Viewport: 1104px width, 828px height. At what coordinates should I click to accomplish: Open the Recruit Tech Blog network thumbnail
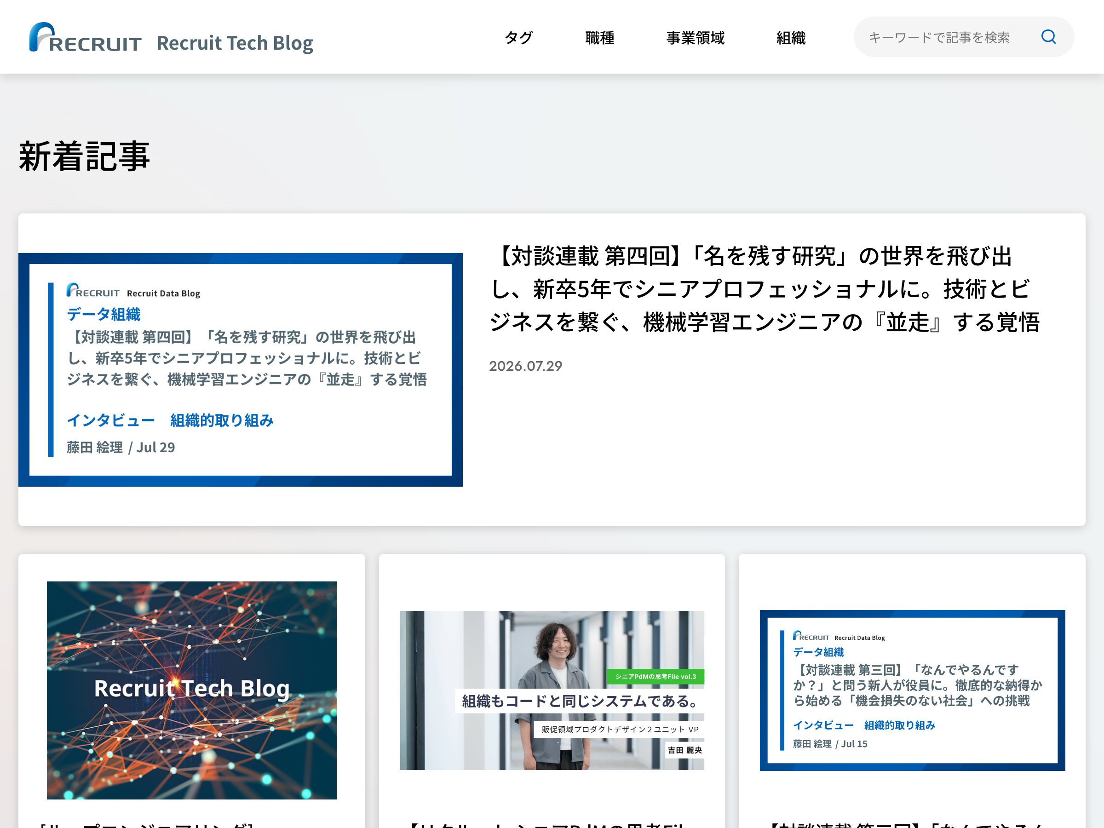click(192, 690)
